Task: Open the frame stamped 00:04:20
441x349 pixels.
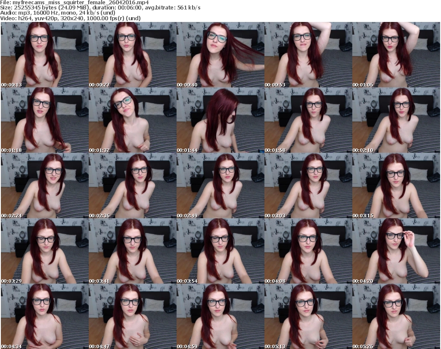Action: coord(396,251)
